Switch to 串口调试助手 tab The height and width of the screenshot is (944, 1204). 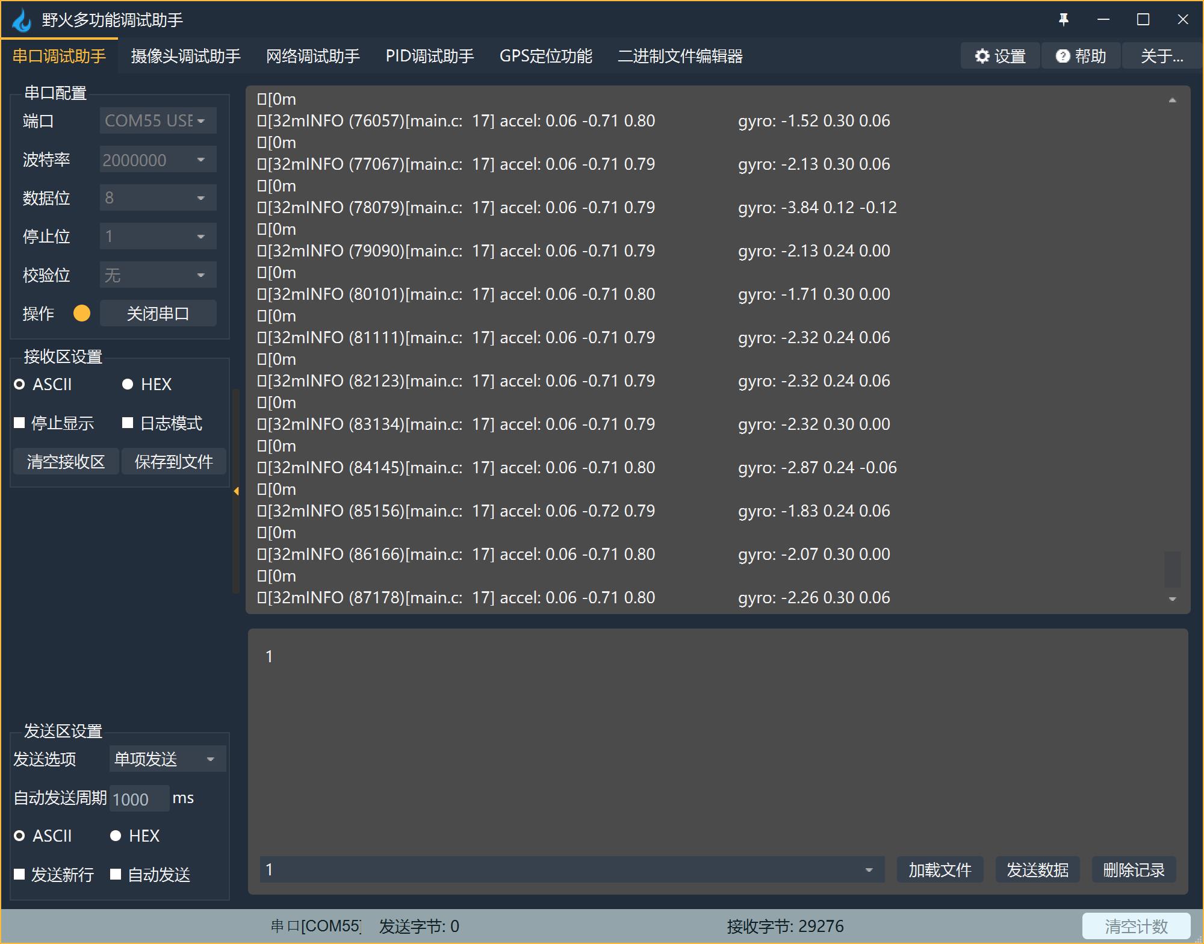pyautogui.click(x=59, y=56)
